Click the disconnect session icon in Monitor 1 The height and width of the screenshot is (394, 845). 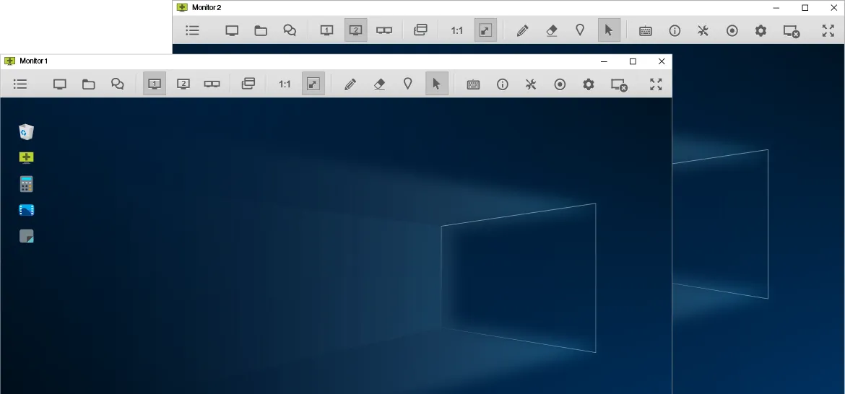pos(619,84)
